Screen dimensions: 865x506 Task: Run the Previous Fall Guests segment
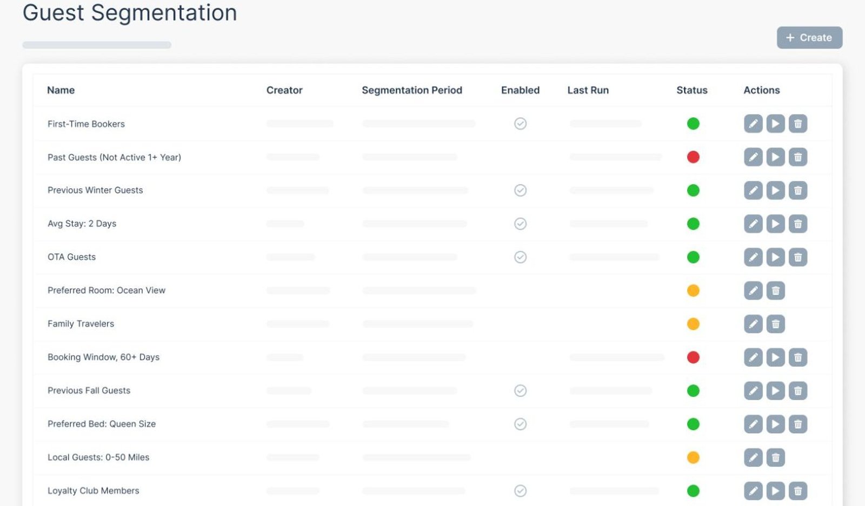(775, 390)
